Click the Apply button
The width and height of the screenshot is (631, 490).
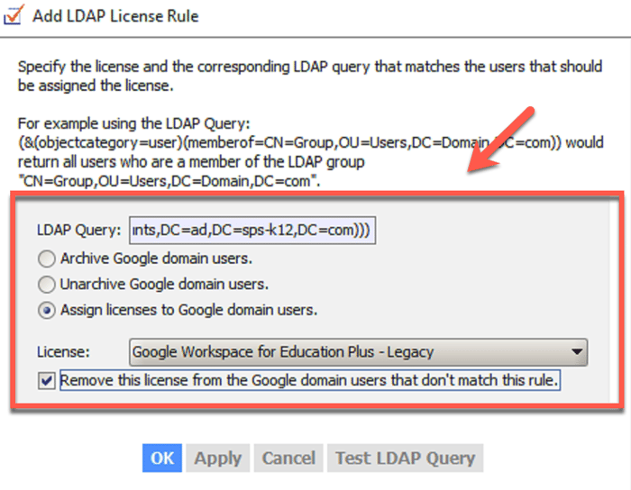click(x=217, y=458)
